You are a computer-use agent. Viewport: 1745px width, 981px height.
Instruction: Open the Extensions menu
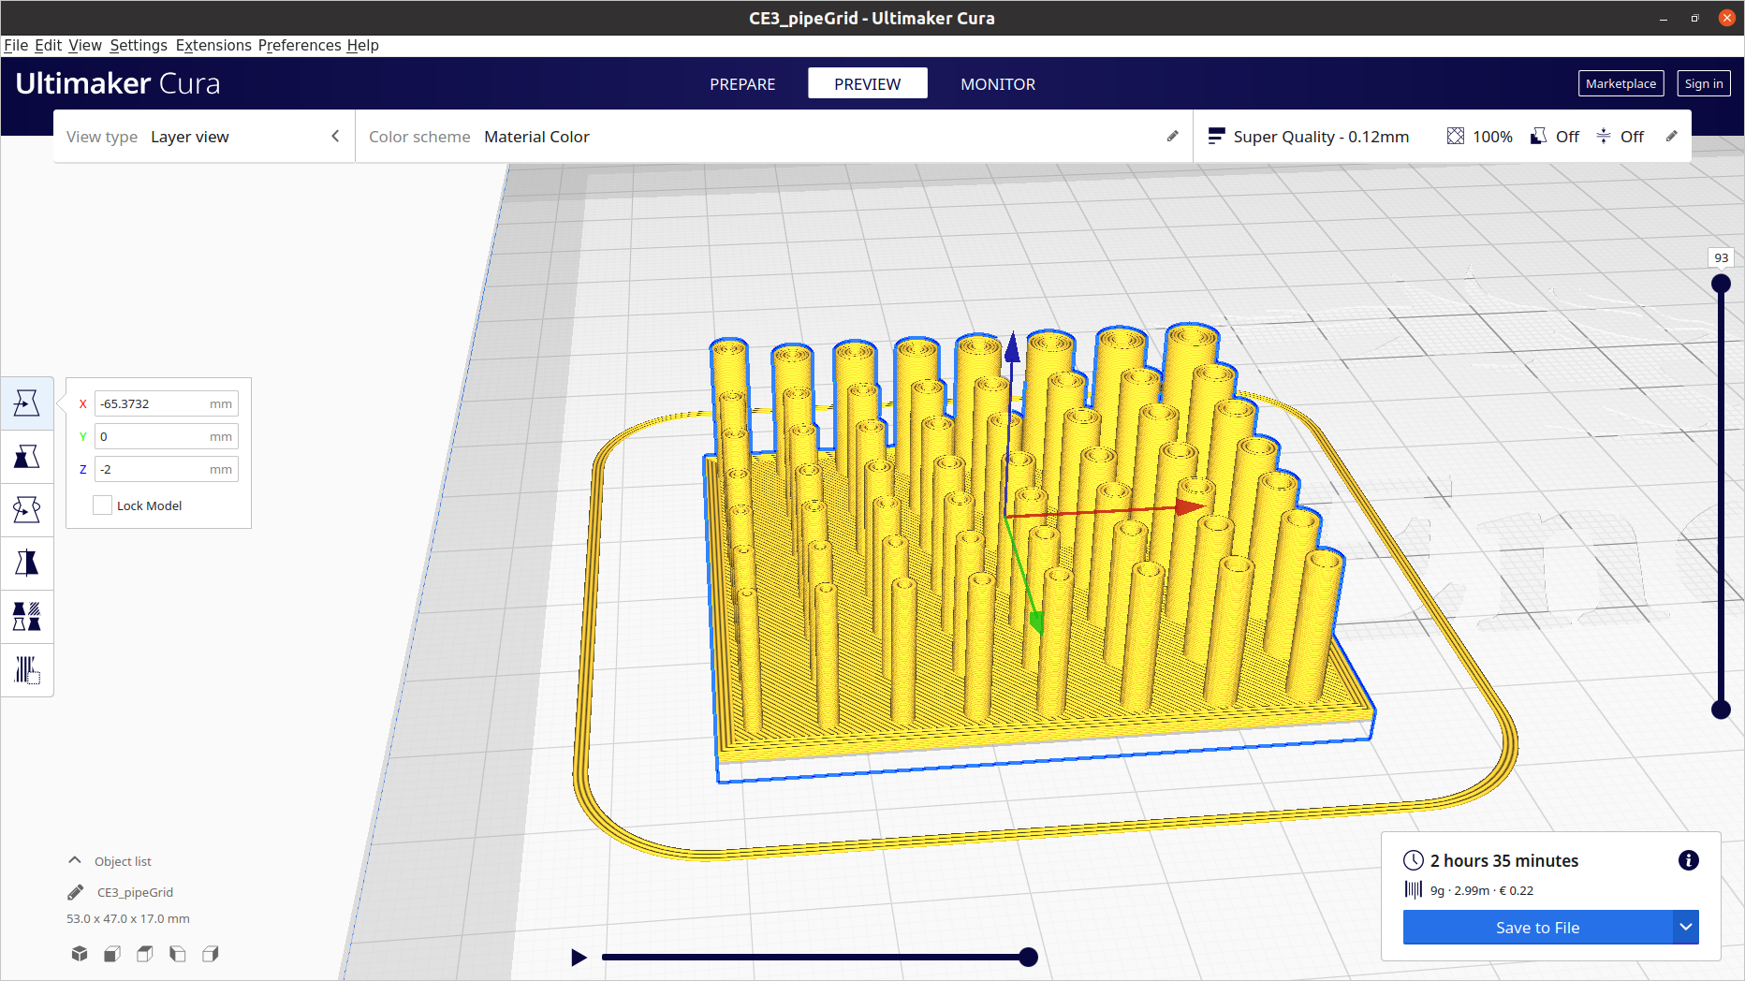tap(213, 45)
